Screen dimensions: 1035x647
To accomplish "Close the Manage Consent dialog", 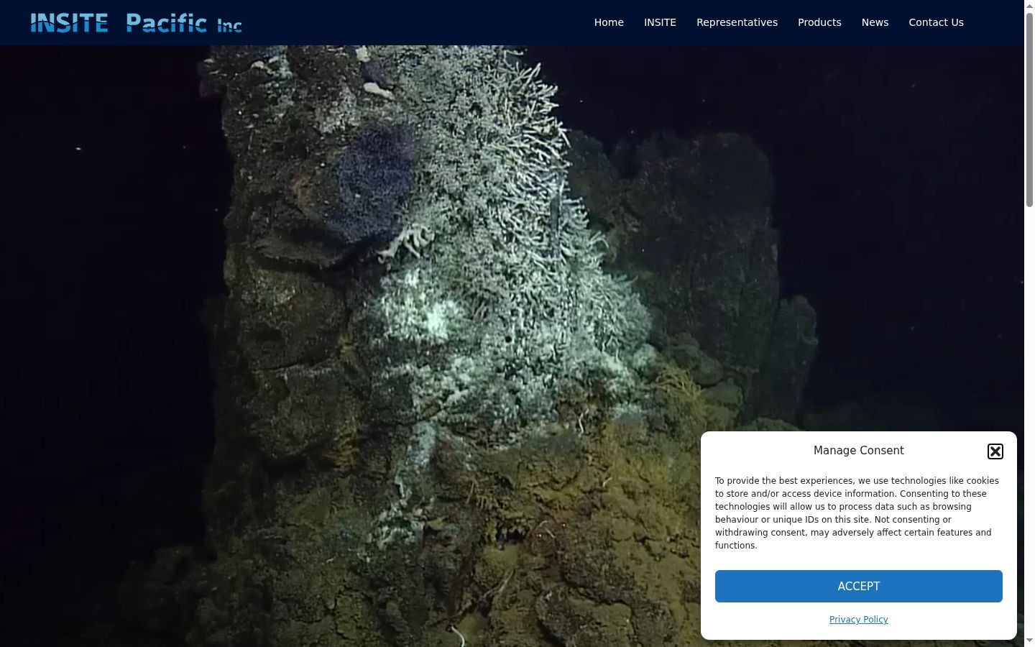I will (x=995, y=451).
